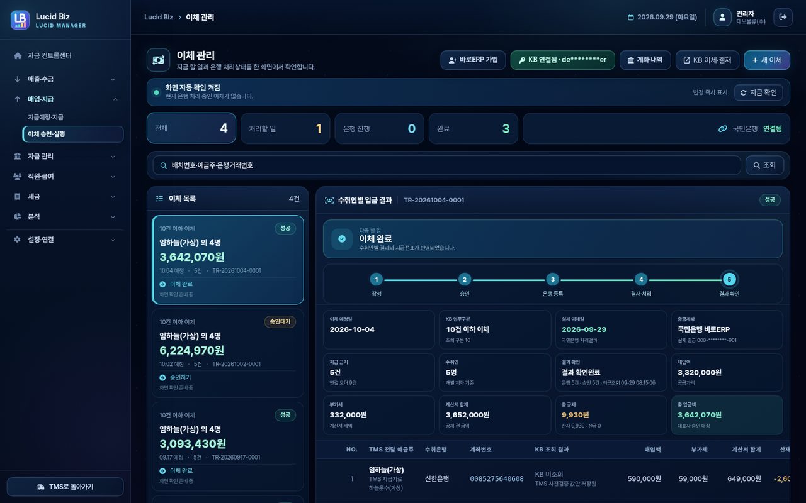The image size is (806, 503).
Task: Filter by 처리할 일 tab
Action: click(285, 128)
